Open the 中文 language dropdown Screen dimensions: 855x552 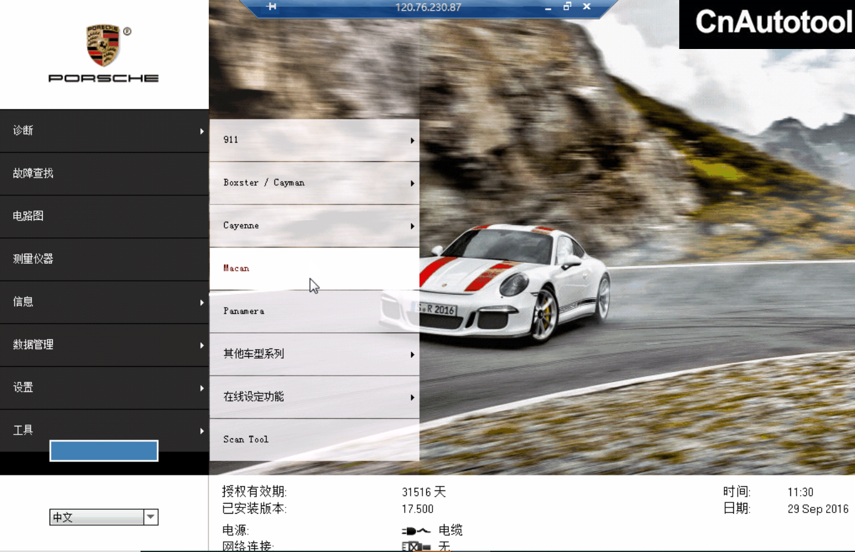point(104,517)
